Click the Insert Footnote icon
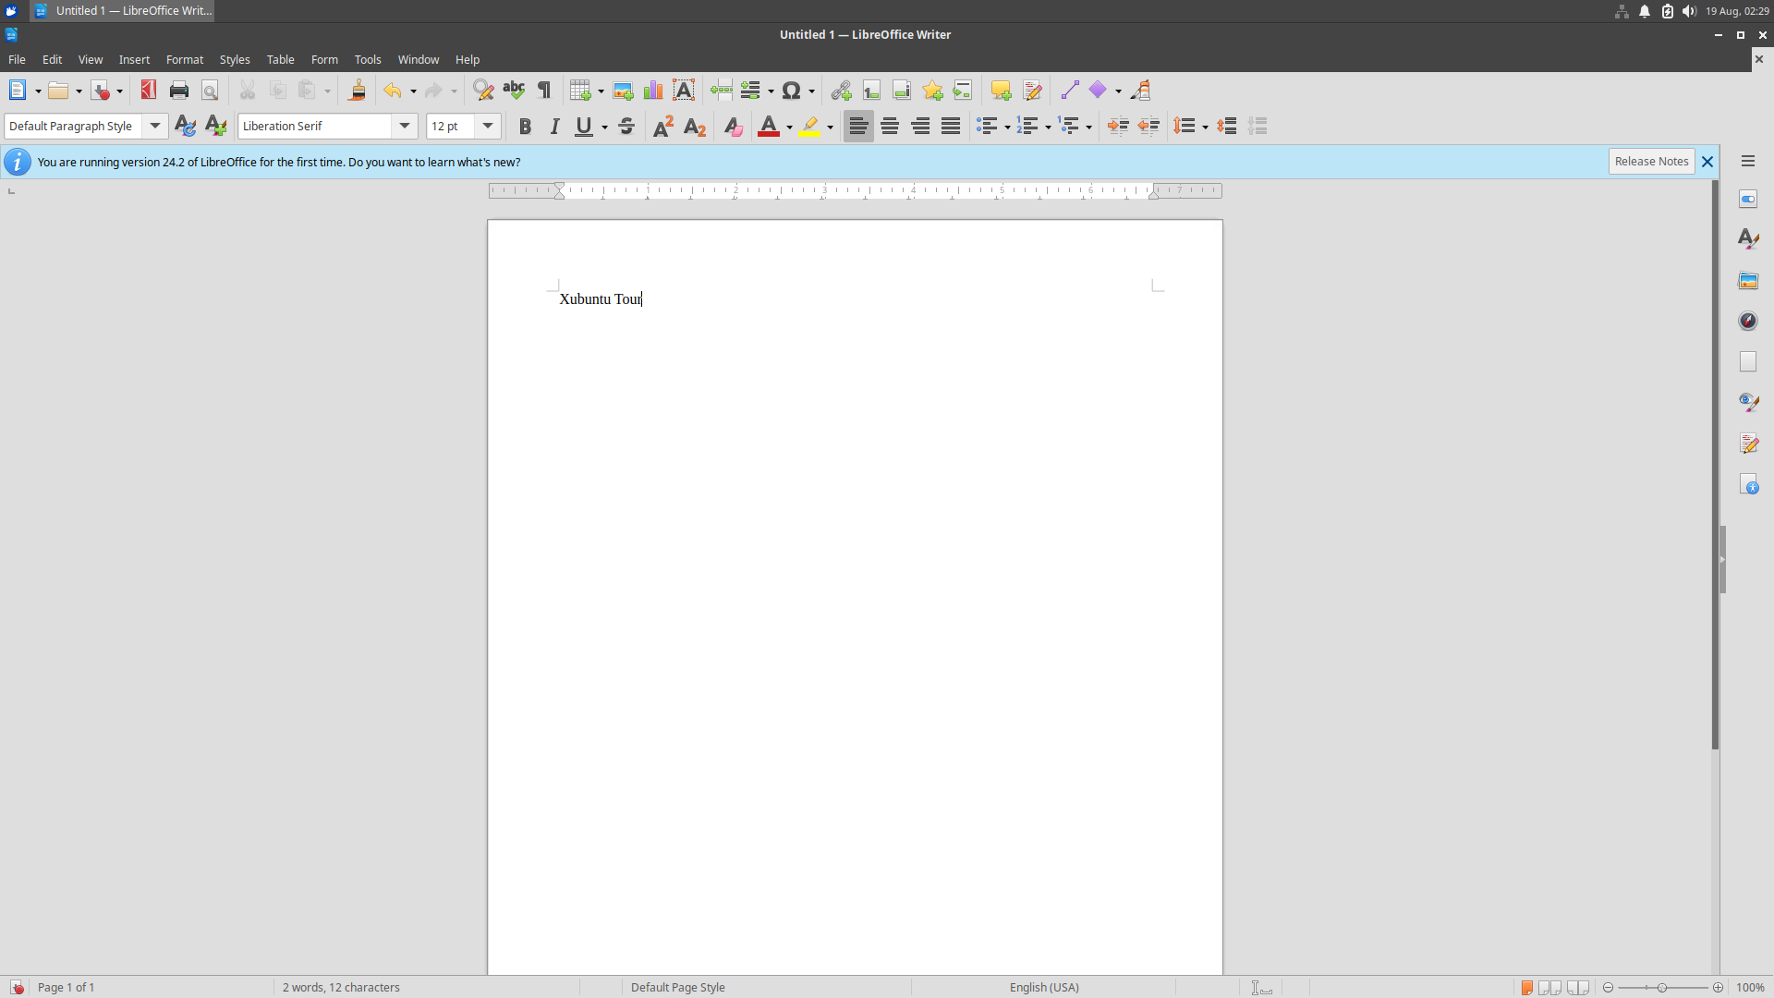This screenshot has width=1774, height=998. click(x=871, y=90)
